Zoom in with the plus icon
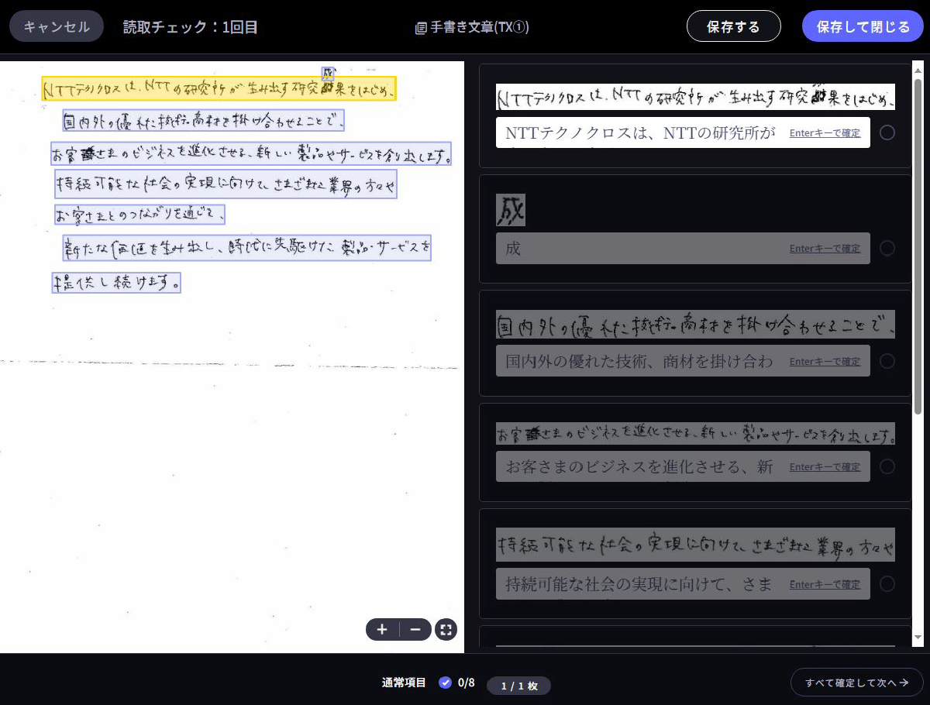This screenshot has height=705, width=930. 382,629
